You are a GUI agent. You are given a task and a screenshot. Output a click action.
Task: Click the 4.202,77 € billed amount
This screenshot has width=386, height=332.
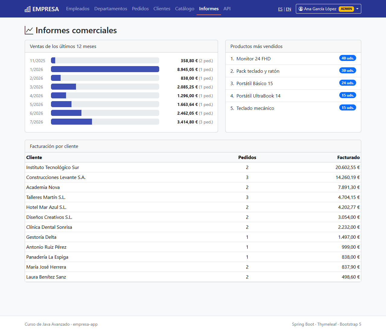pos(349,207)
